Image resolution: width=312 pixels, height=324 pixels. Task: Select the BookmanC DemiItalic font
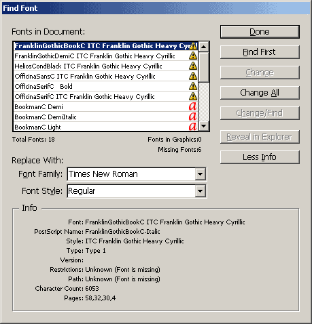(105, 117)
